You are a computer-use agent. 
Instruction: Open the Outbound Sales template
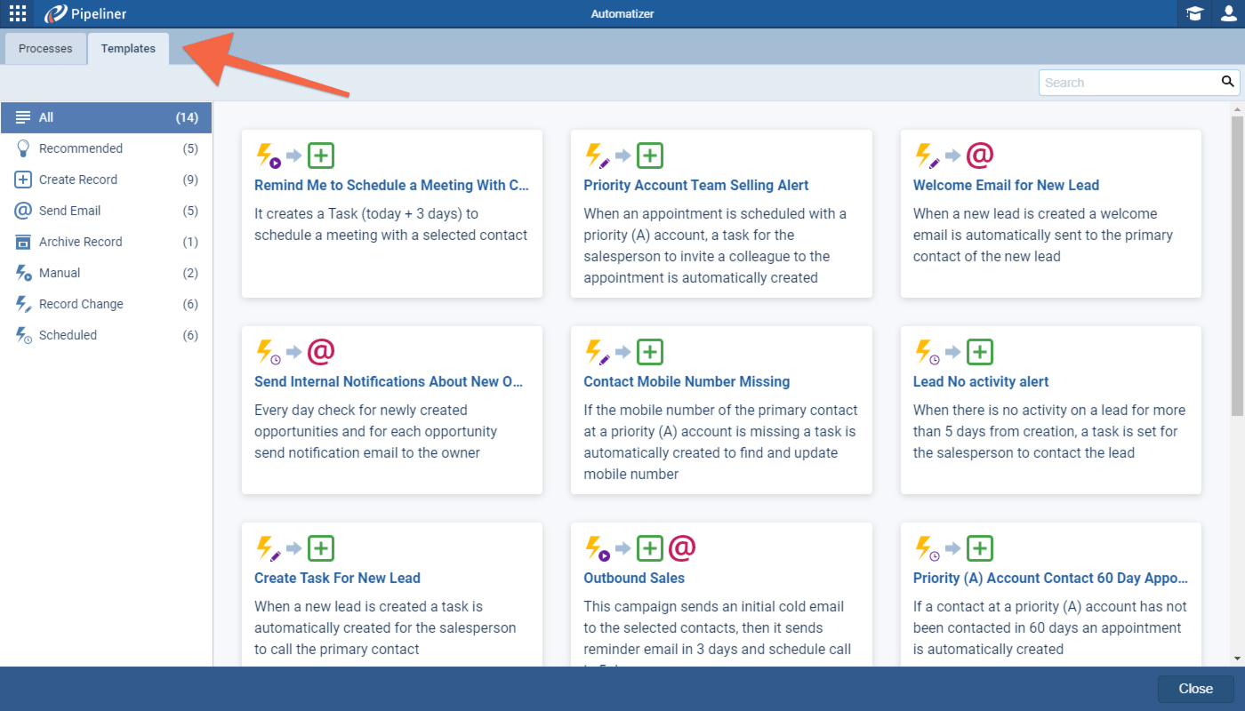[x=634, y=578]
